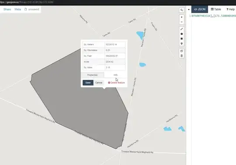Image resolution: width=236 pixels, height=165 pixels.
Task: Cancel the feature popup
Action: (x=99, y=82)
